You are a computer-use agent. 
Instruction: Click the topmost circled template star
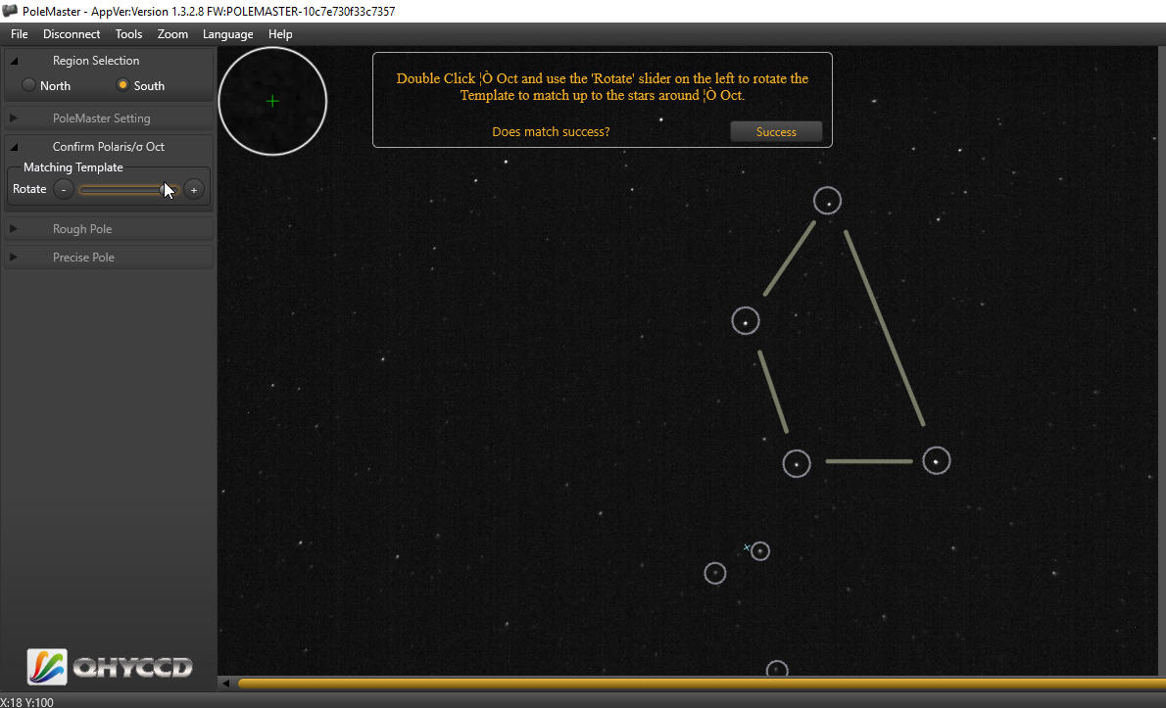[x=828, y=202]
